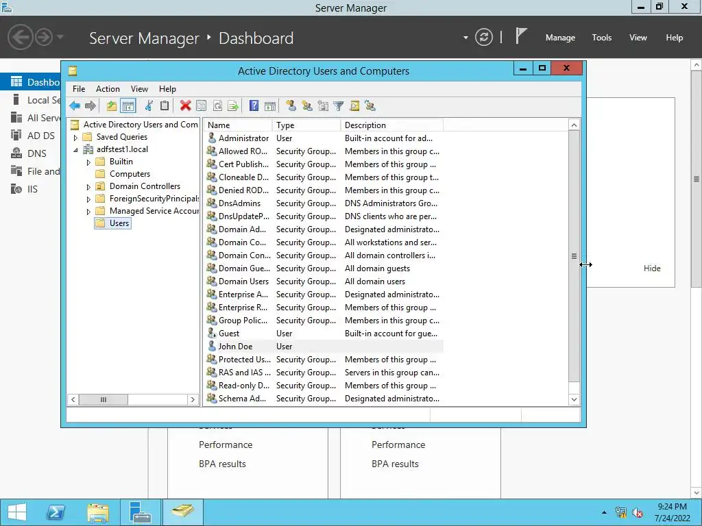Image resolution: width=702 pixels, height=526 pixels.
Task: Select the Administrator user account
Action: point(243,138)
